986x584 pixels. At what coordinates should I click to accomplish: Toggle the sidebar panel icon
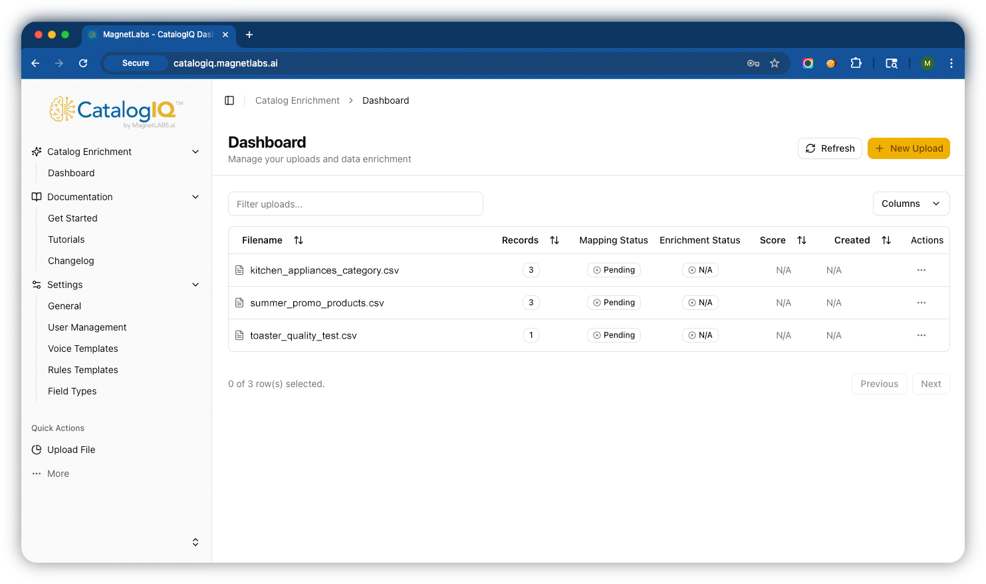229,100
